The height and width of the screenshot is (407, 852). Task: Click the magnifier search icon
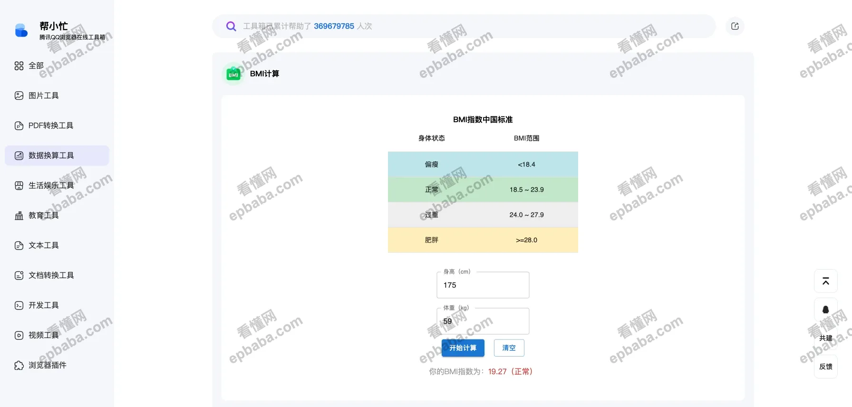(231, 26)
